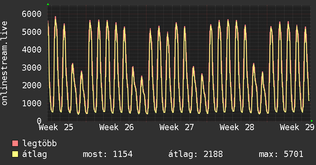This screenshot has width=316, height=165.
Task: Click the Week 28 axis label
Action: point(237,127)
